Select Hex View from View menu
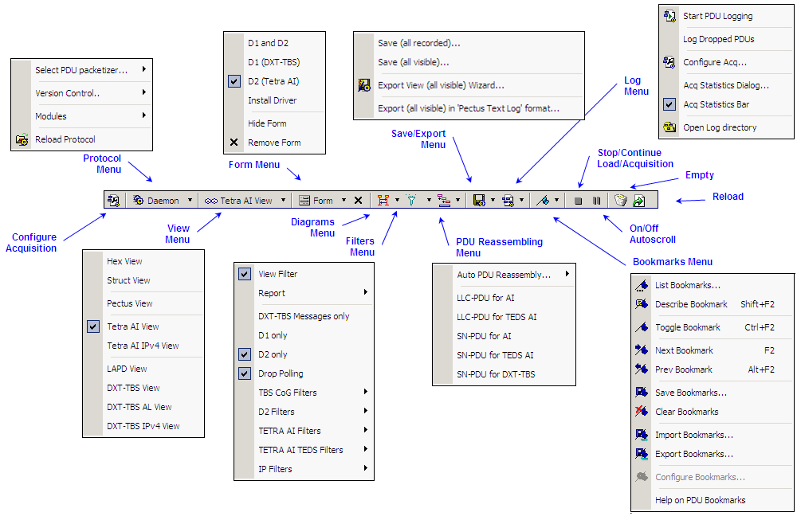797x516 pixels. tap(124, 261)
